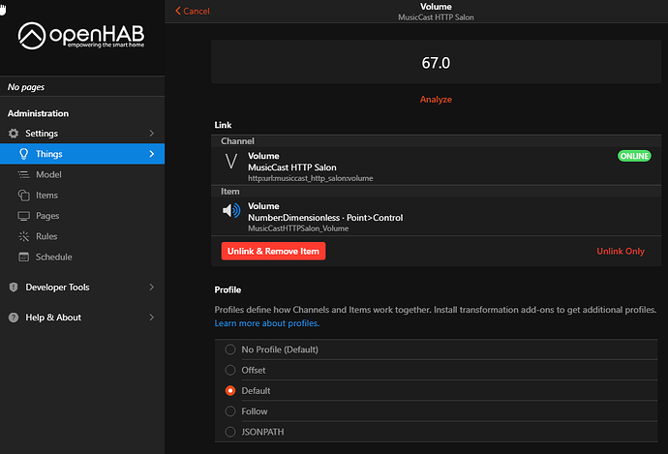The image size is (668, 454).
Task: Open Things in the sidebar
Action: pyautogui.click(x=82, y=154)
